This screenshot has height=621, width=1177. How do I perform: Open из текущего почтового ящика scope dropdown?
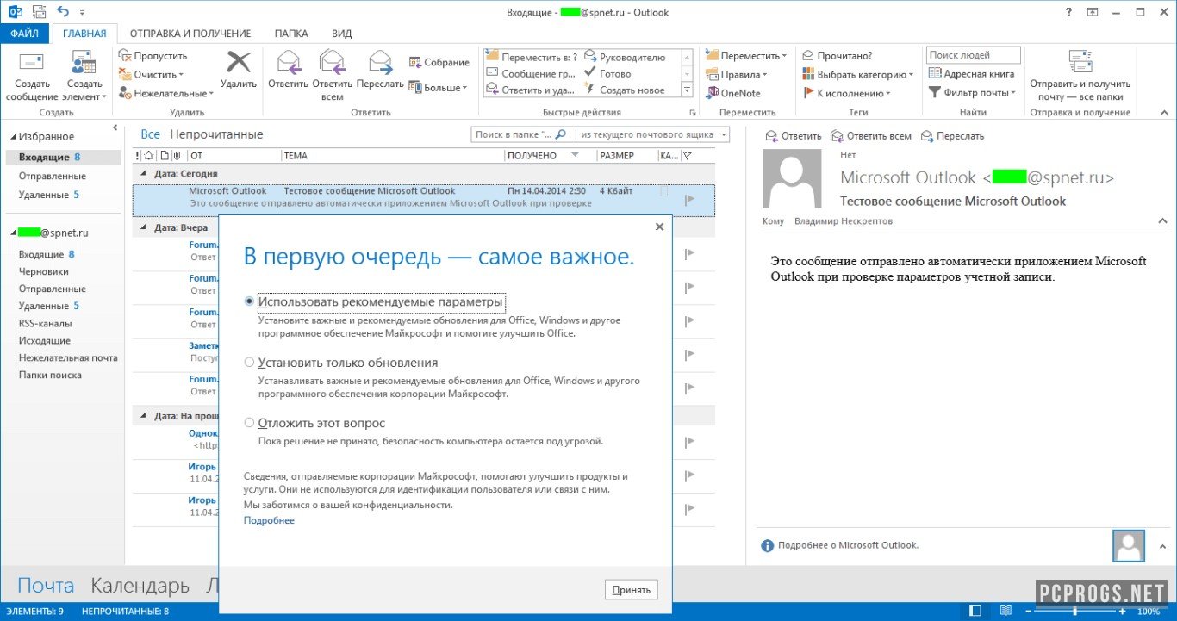[652, 134]
